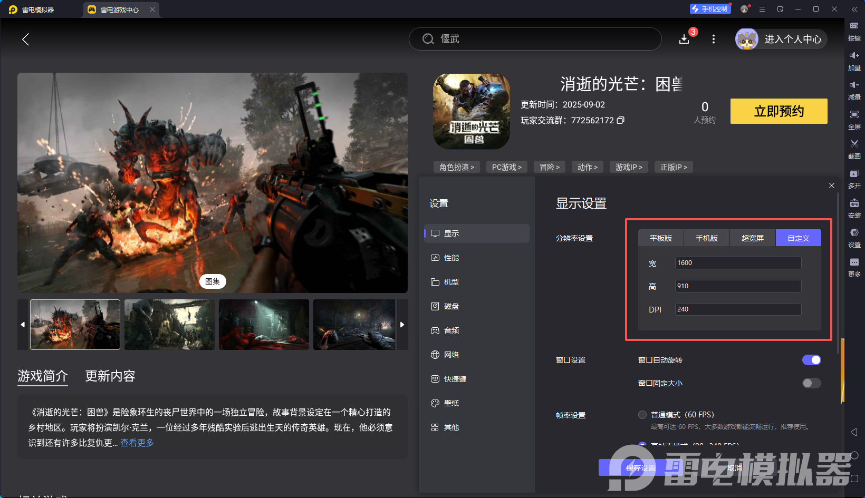Click the install APK (安装) icon

[854, 203]
